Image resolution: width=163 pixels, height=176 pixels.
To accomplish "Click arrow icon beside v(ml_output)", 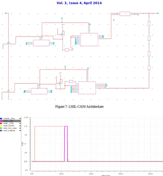I will coord(20,131).
